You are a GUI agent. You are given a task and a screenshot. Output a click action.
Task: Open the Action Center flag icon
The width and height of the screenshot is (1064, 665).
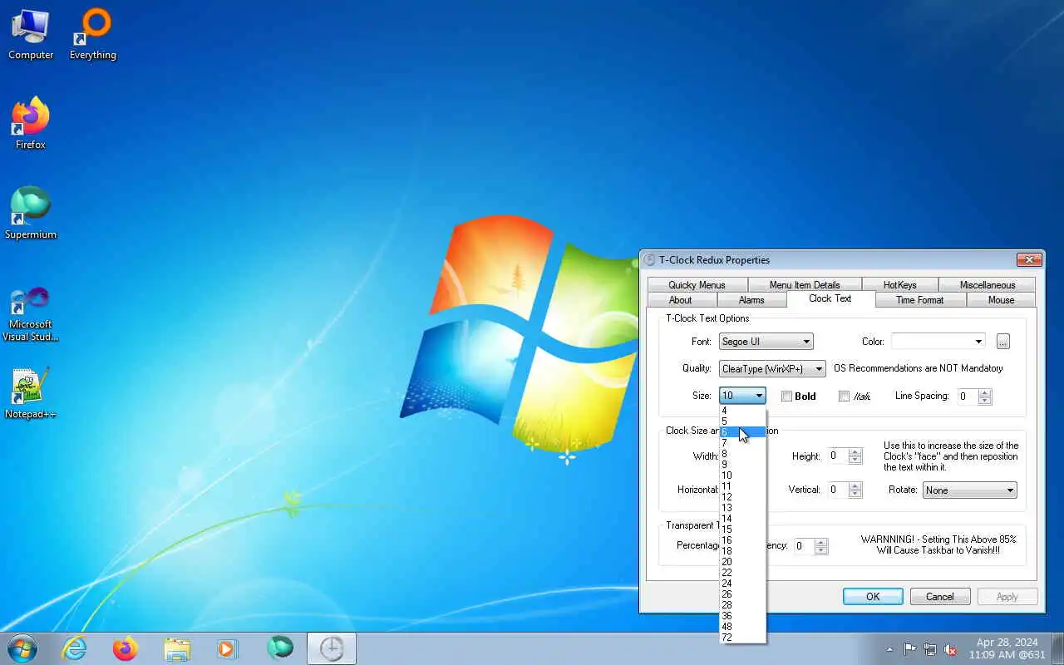[910, 649]
